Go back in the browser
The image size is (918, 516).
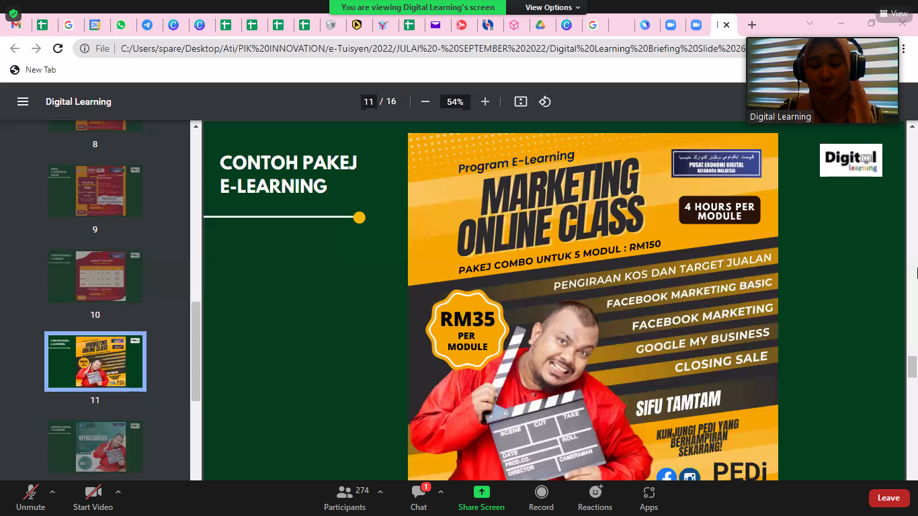coord(15,48)
